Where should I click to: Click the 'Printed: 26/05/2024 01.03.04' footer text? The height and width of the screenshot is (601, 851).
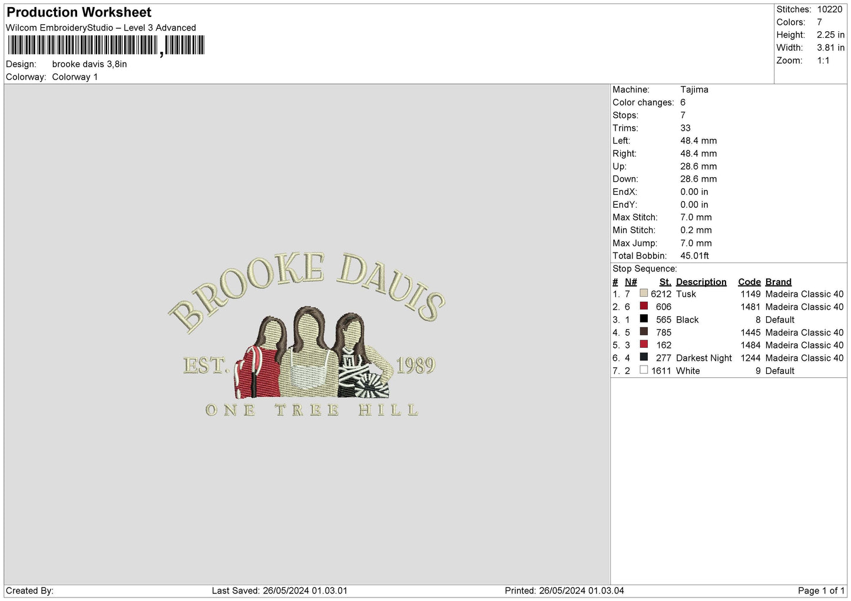[565, 591]
